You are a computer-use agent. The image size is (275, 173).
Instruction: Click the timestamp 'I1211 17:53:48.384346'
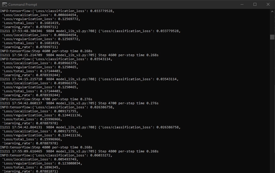21,31
